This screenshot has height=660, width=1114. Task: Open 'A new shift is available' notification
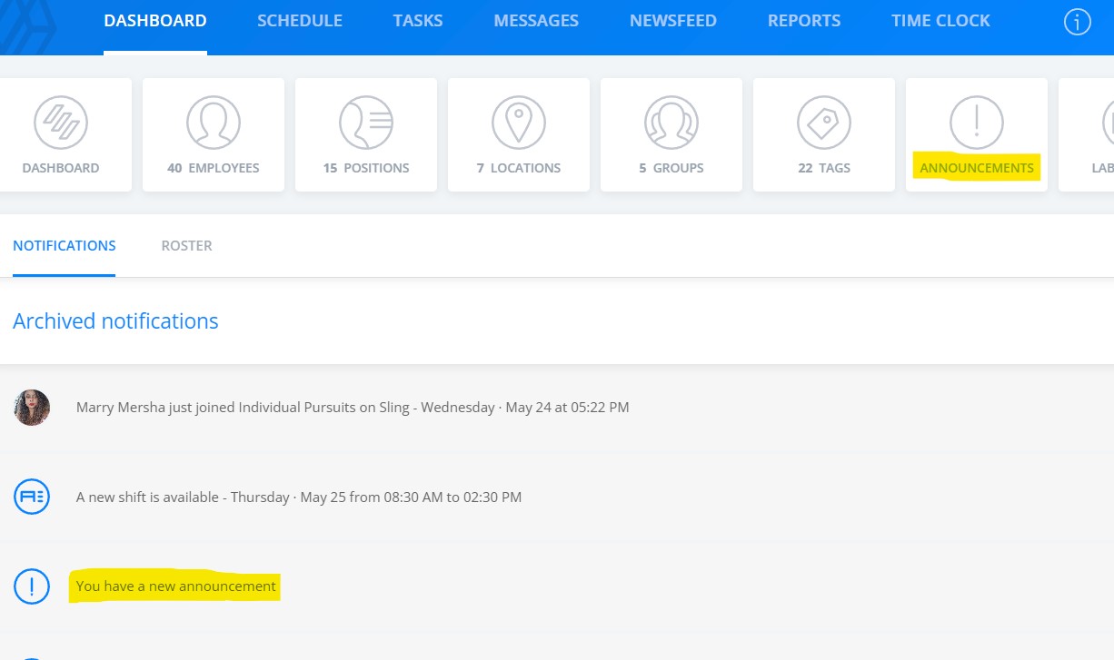click(x=299, y=497)
